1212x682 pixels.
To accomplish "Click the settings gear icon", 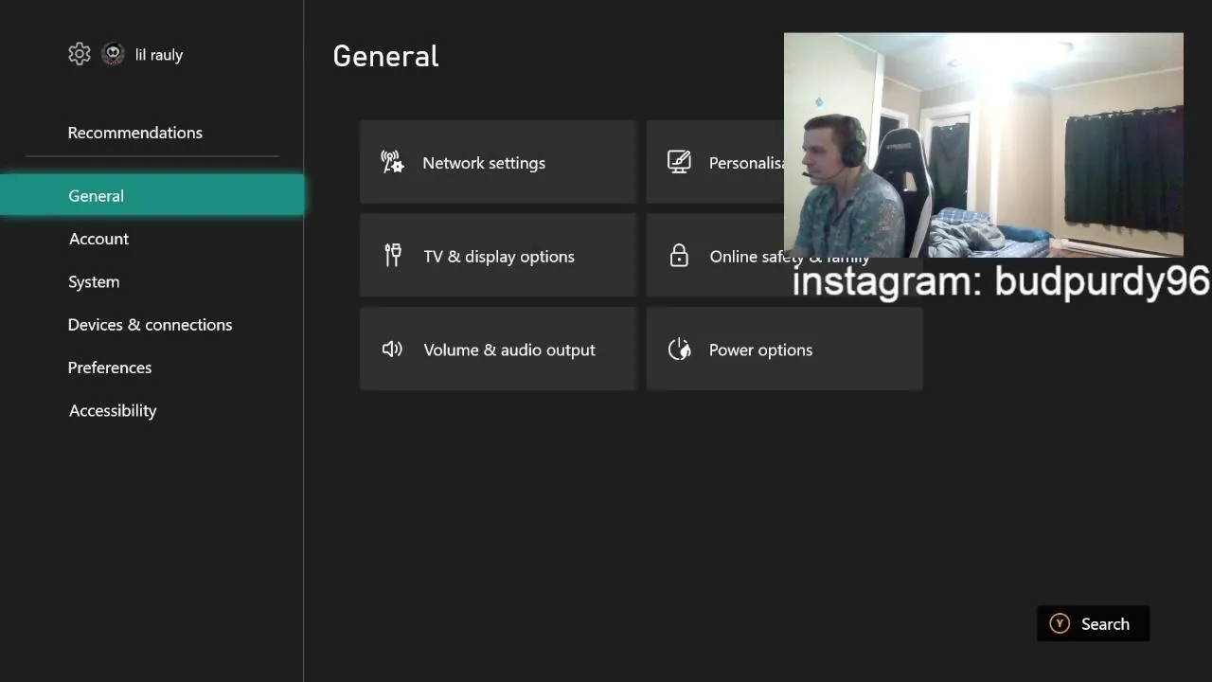I will 80,54.
